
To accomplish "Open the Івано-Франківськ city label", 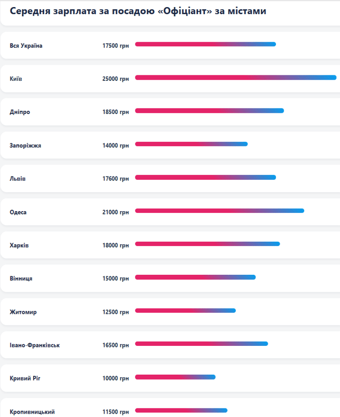I will tap(35, 345).
